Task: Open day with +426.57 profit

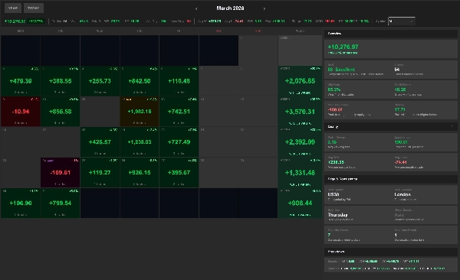Action: pyautogui.click(x=100, y=142)
